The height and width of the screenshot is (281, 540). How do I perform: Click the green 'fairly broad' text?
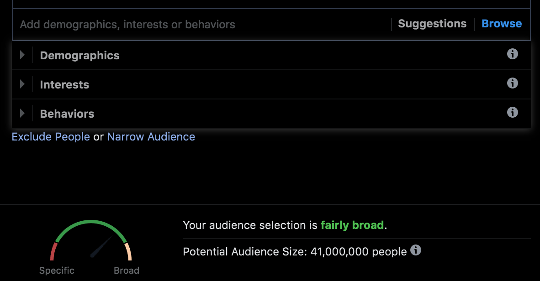[352, 225]
